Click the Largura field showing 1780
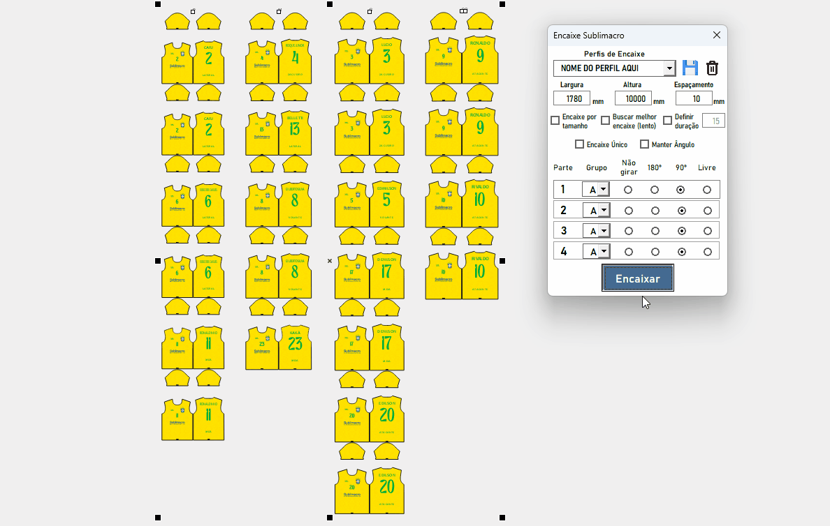The width and height of the screenshot is (830, 526). tap(571, 98)
